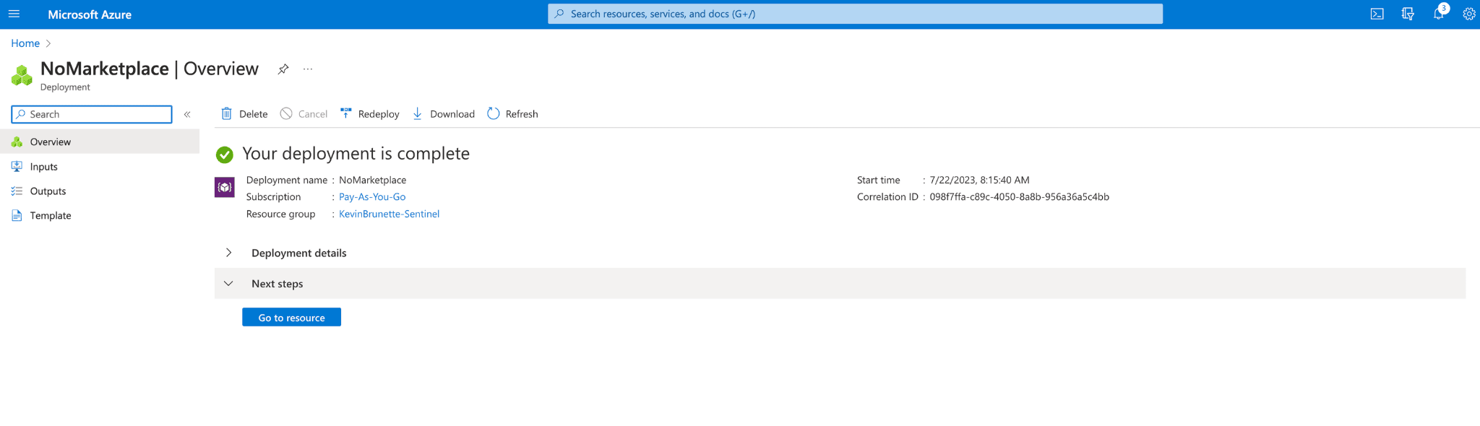1480x426 pixels.
Task: Open the more options ellipsis beside title
Action: pyautogui.click(x=308, y=69)
